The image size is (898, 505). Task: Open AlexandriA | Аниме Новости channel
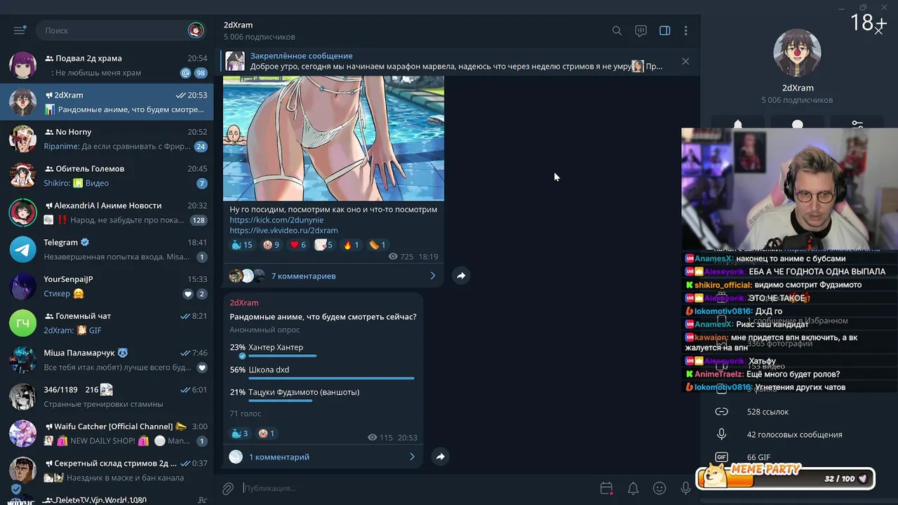(107, 213)
